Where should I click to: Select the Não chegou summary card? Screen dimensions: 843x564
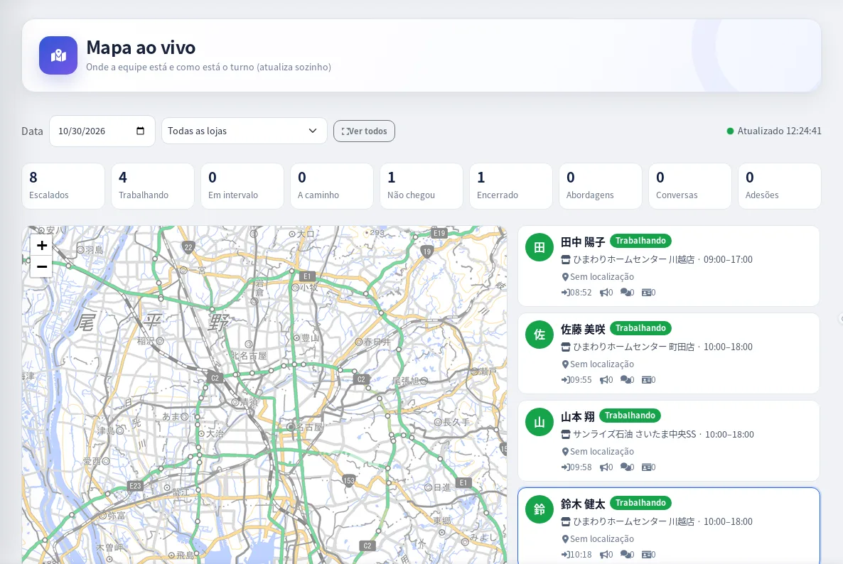point(421,186)
